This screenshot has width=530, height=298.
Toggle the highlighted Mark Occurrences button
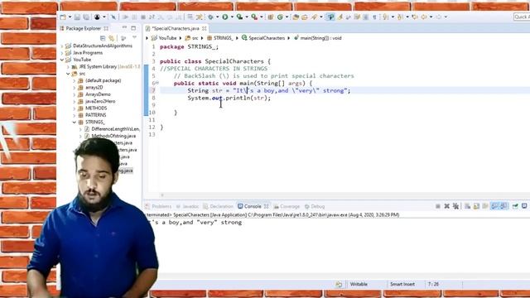(x=330, y=17)
